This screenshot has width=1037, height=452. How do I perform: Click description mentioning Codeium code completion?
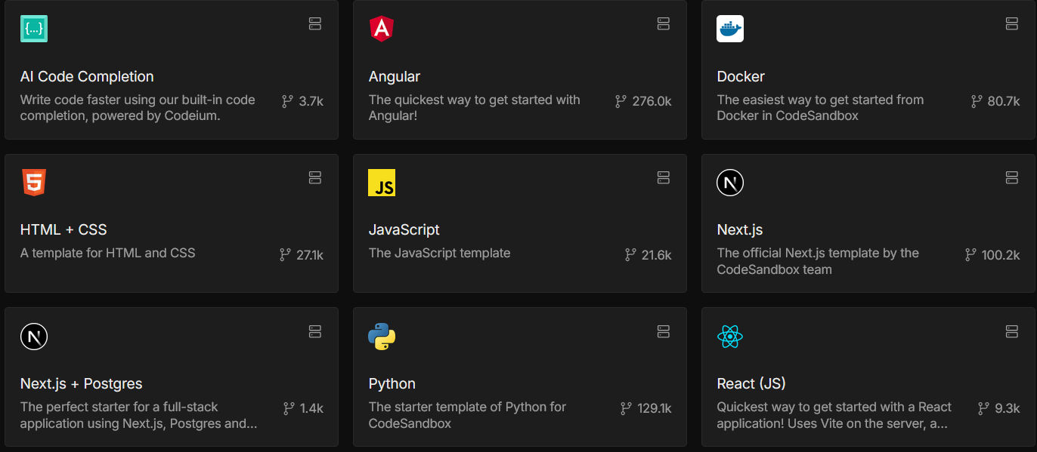(x=138, y=108)
